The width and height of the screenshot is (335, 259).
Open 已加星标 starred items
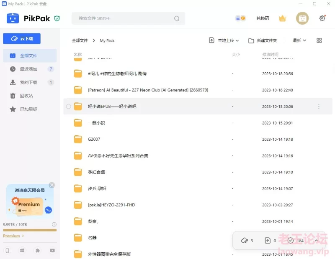30,109
